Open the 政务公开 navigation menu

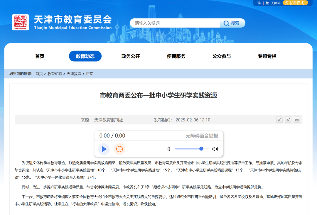pos(130,56)
